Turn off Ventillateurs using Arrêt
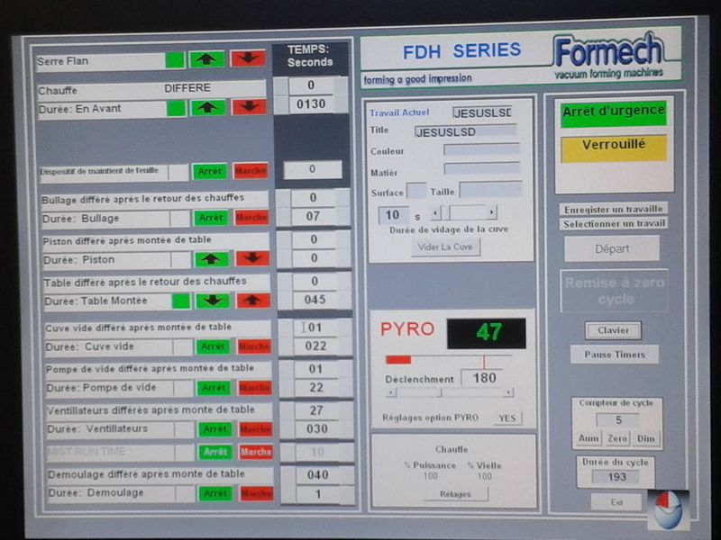The height and width of the screenshot is (540, 721). pyautogui.click(x=214, y=429)
